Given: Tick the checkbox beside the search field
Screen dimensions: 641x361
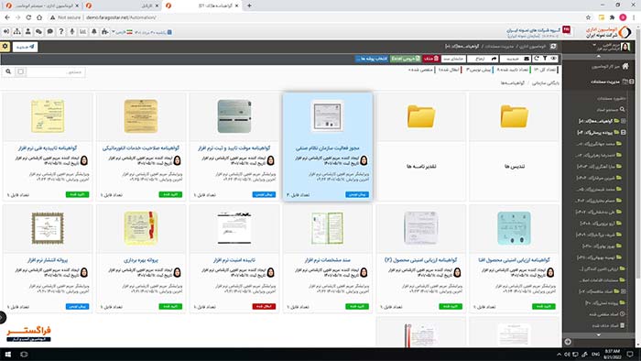Looking at the screenshot, I should (20, 71).
